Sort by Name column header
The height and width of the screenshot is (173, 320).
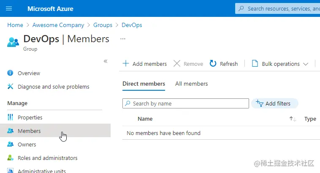(145, 119)
